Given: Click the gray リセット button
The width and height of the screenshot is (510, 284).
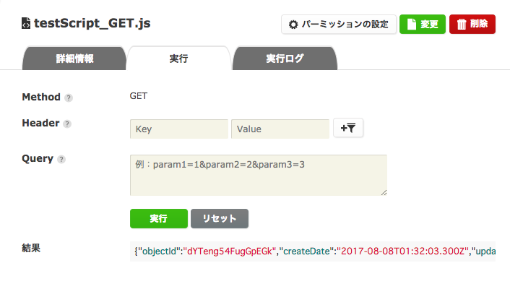Looking at the screenshot, I should click(x=220, y=219).
